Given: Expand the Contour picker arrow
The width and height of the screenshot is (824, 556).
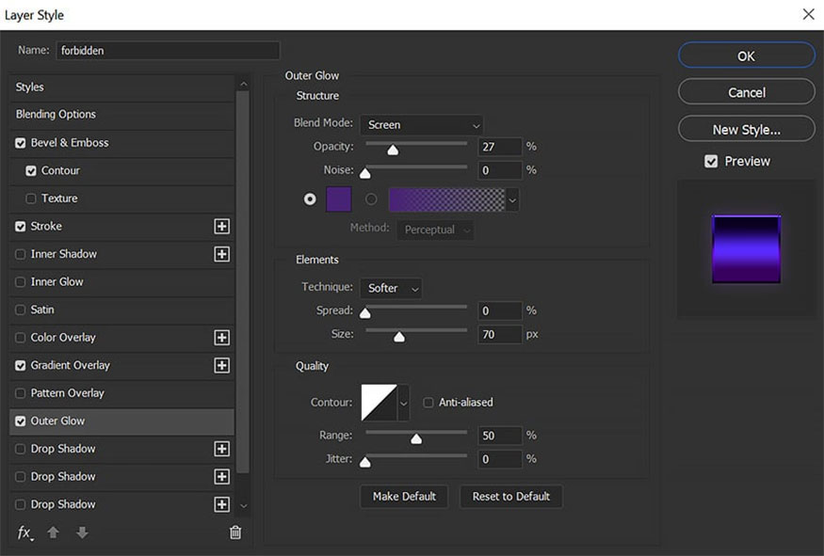Looking at the screenshot, I should [404, 403].
